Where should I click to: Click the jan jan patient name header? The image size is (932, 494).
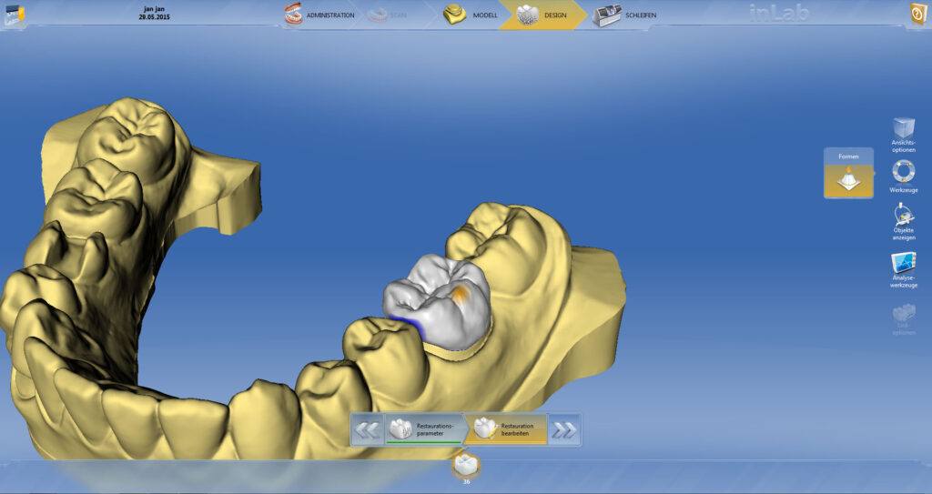(x=154, y=9)
